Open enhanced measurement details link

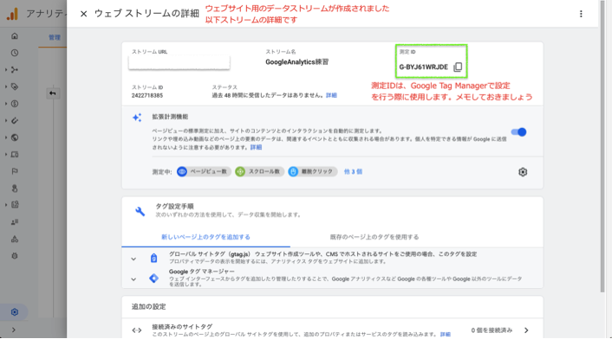(256, 148)
